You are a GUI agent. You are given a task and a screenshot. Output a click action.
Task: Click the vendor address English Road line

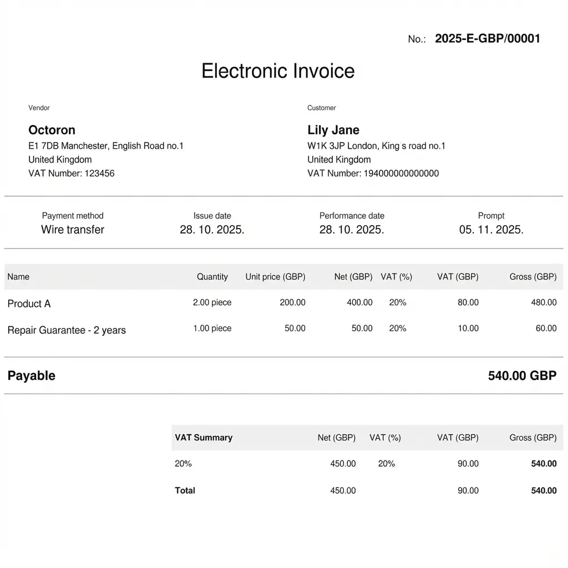coord(105,146)
